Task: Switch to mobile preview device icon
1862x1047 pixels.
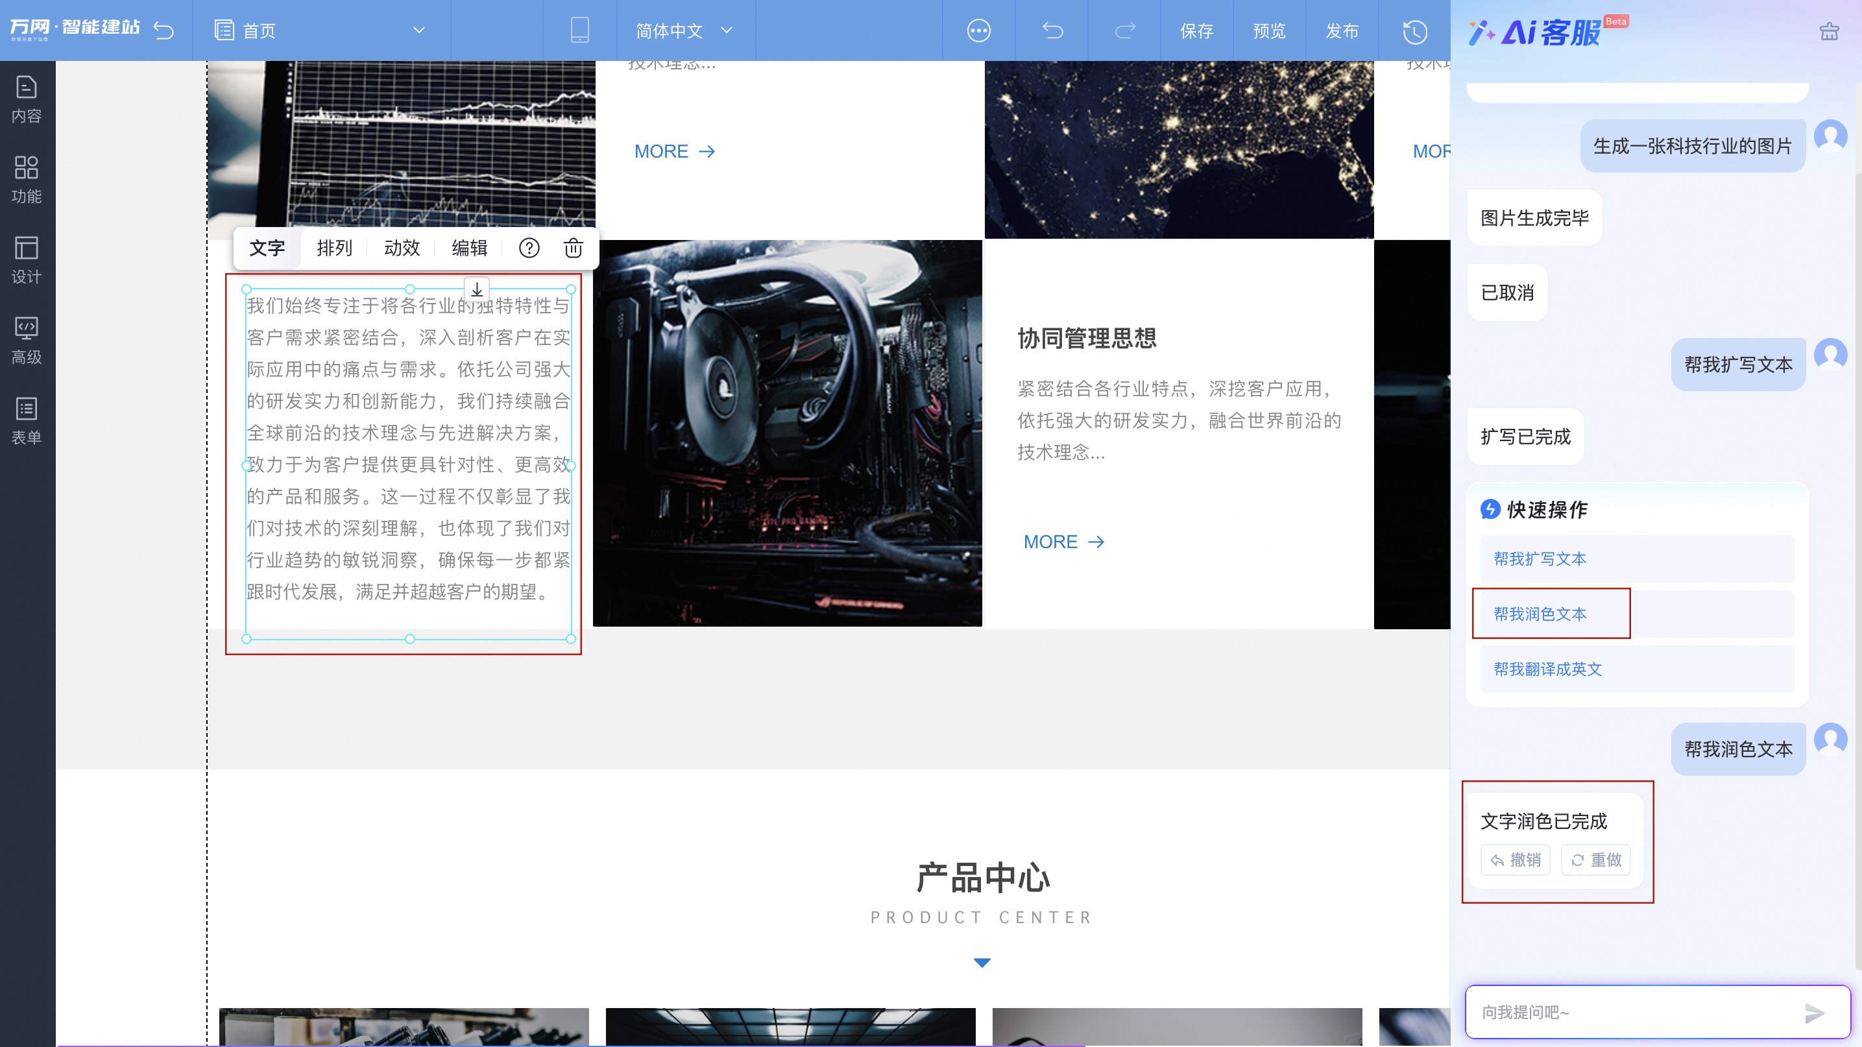Action: pyautogui.click(x=580, y=30)
